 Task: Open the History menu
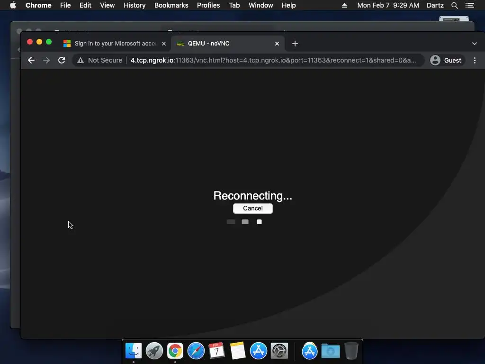tap(135, 5)
